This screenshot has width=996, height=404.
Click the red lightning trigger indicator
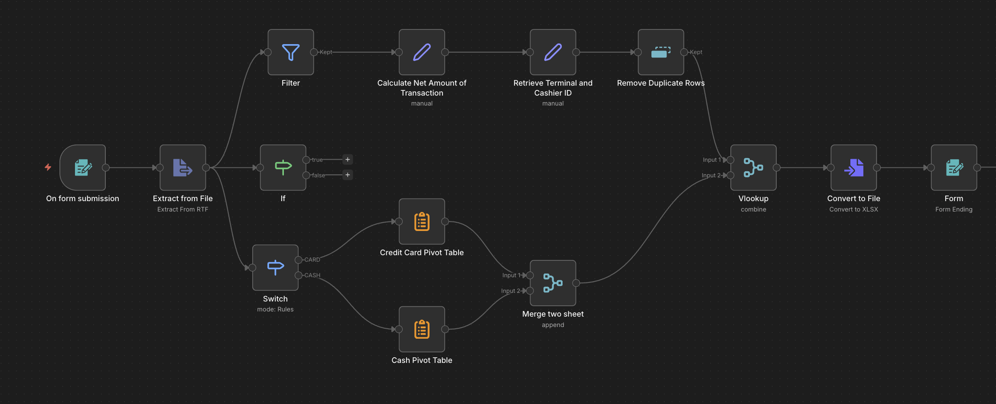coord(48,167)
